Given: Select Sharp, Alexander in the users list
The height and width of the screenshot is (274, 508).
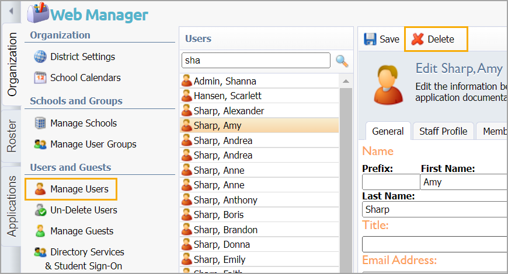Looking at the screenshot, I should point(259,111).
